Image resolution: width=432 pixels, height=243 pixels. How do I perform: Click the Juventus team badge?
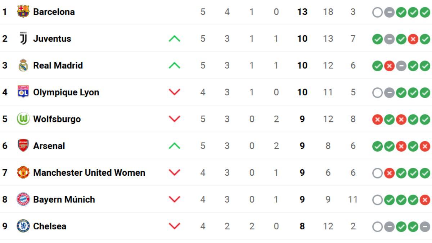[x=22, y=39]
